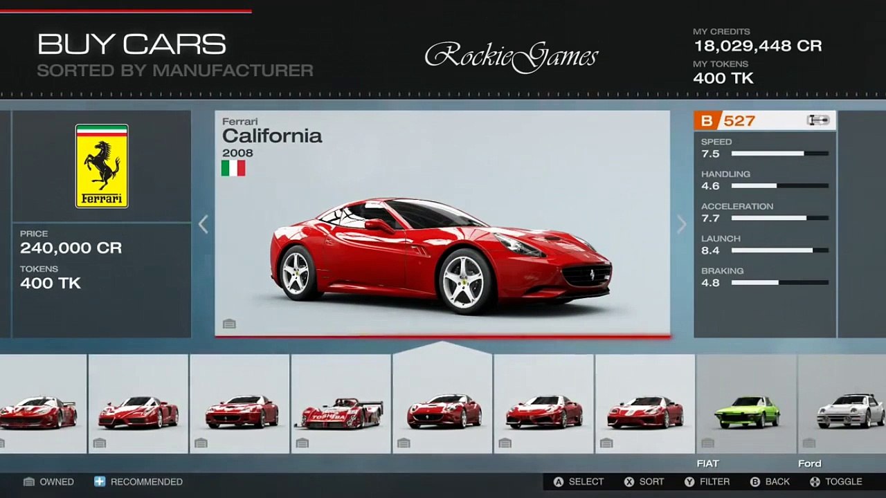Click the Italian flag under 2008

pyautogui.click(x=233, y=168)
